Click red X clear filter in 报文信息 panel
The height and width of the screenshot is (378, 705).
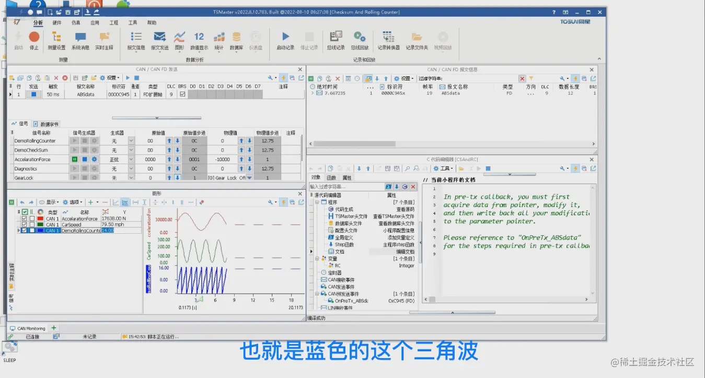click(522, 78)
